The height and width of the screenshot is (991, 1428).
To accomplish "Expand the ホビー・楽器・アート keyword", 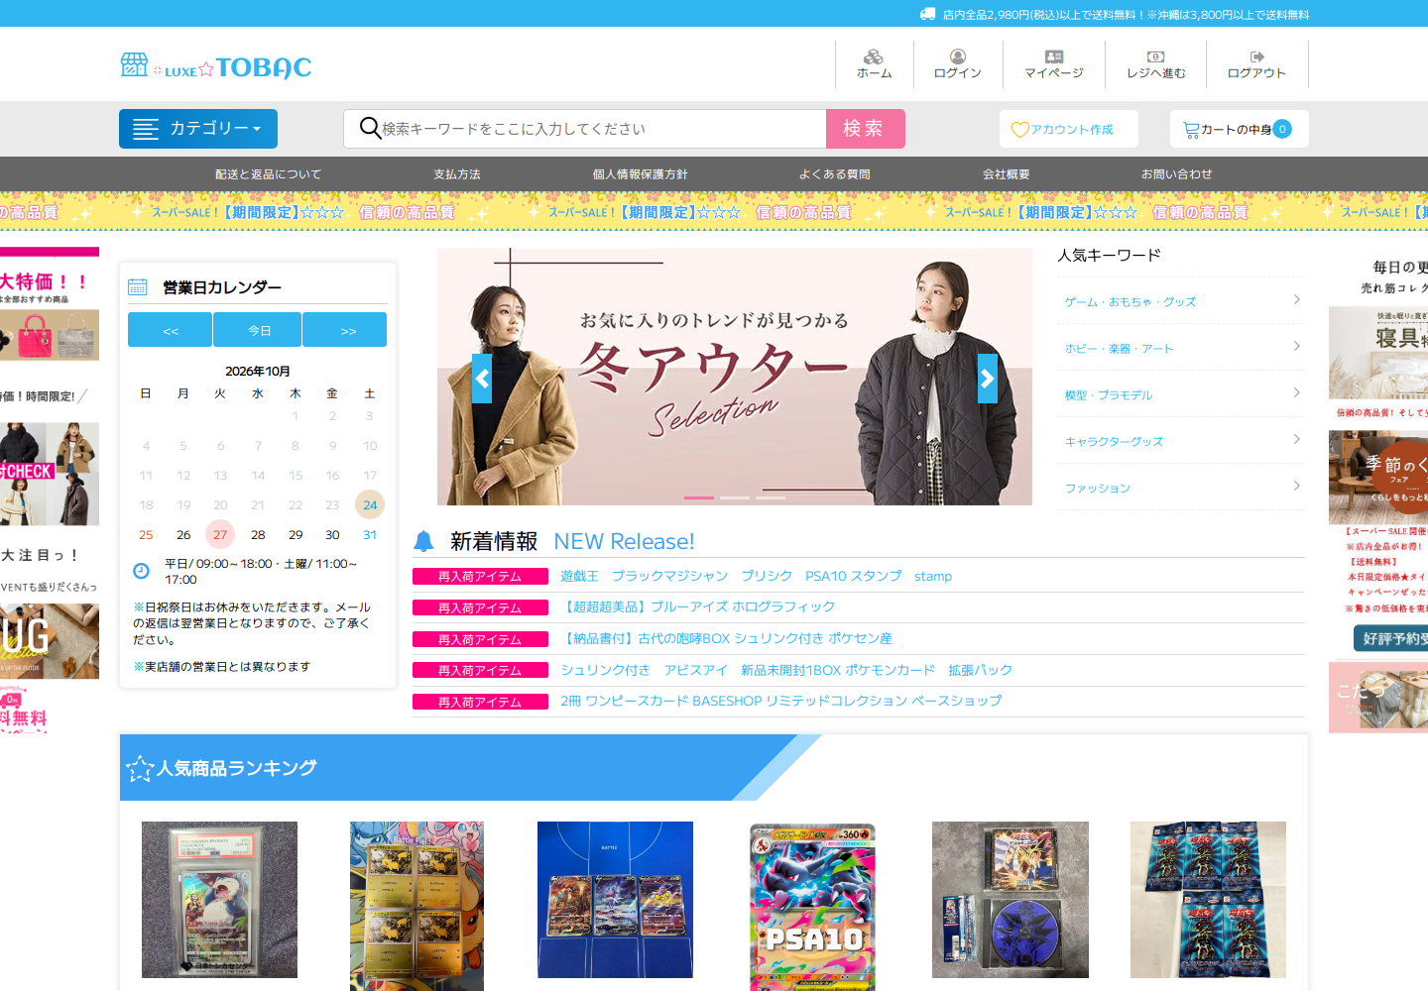I will click(x=1181, y=347).
